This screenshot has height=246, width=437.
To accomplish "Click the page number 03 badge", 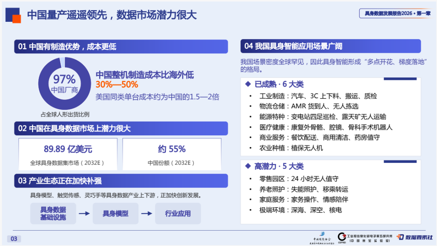I will pyautogui.click(x=14, y=239).
